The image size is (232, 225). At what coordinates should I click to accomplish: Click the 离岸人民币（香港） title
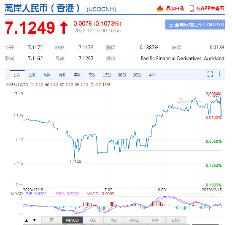(43, 8)
